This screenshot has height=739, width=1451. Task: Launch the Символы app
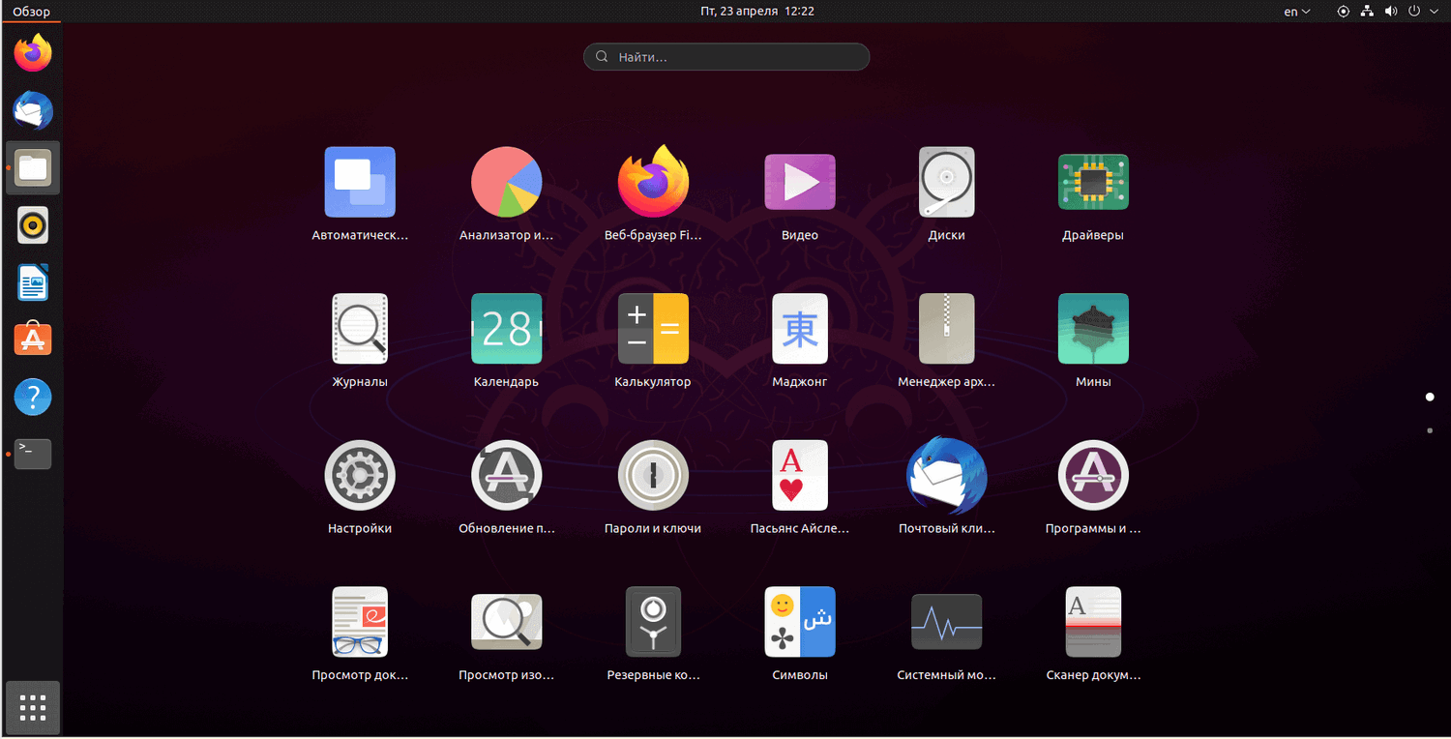tap(800, 623)
